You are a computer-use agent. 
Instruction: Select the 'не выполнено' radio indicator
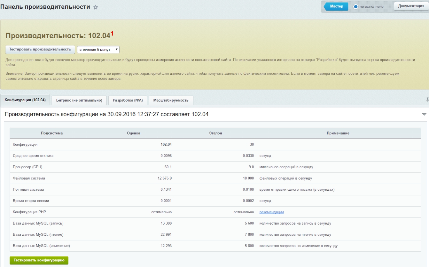coord(356,6)
